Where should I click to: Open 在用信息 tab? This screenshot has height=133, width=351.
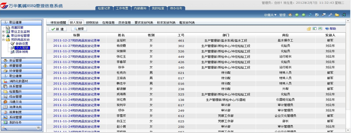coord(108,23)
